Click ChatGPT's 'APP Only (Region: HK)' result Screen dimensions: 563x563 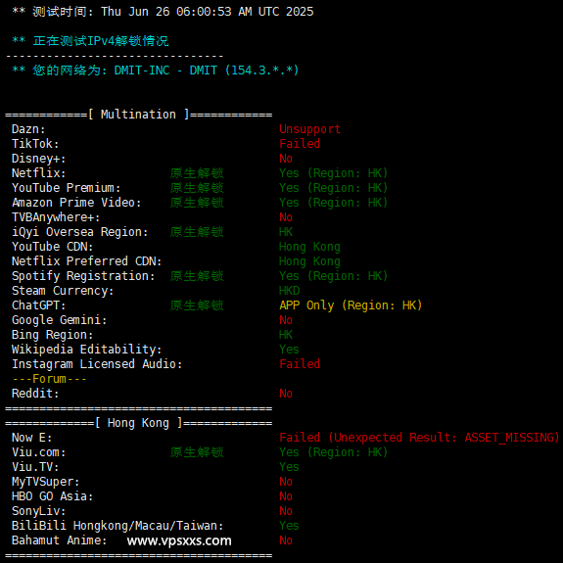(x=351, y=305)
